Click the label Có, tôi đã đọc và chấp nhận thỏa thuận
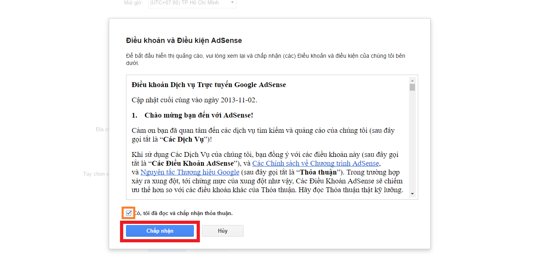 tap(183, 213)
